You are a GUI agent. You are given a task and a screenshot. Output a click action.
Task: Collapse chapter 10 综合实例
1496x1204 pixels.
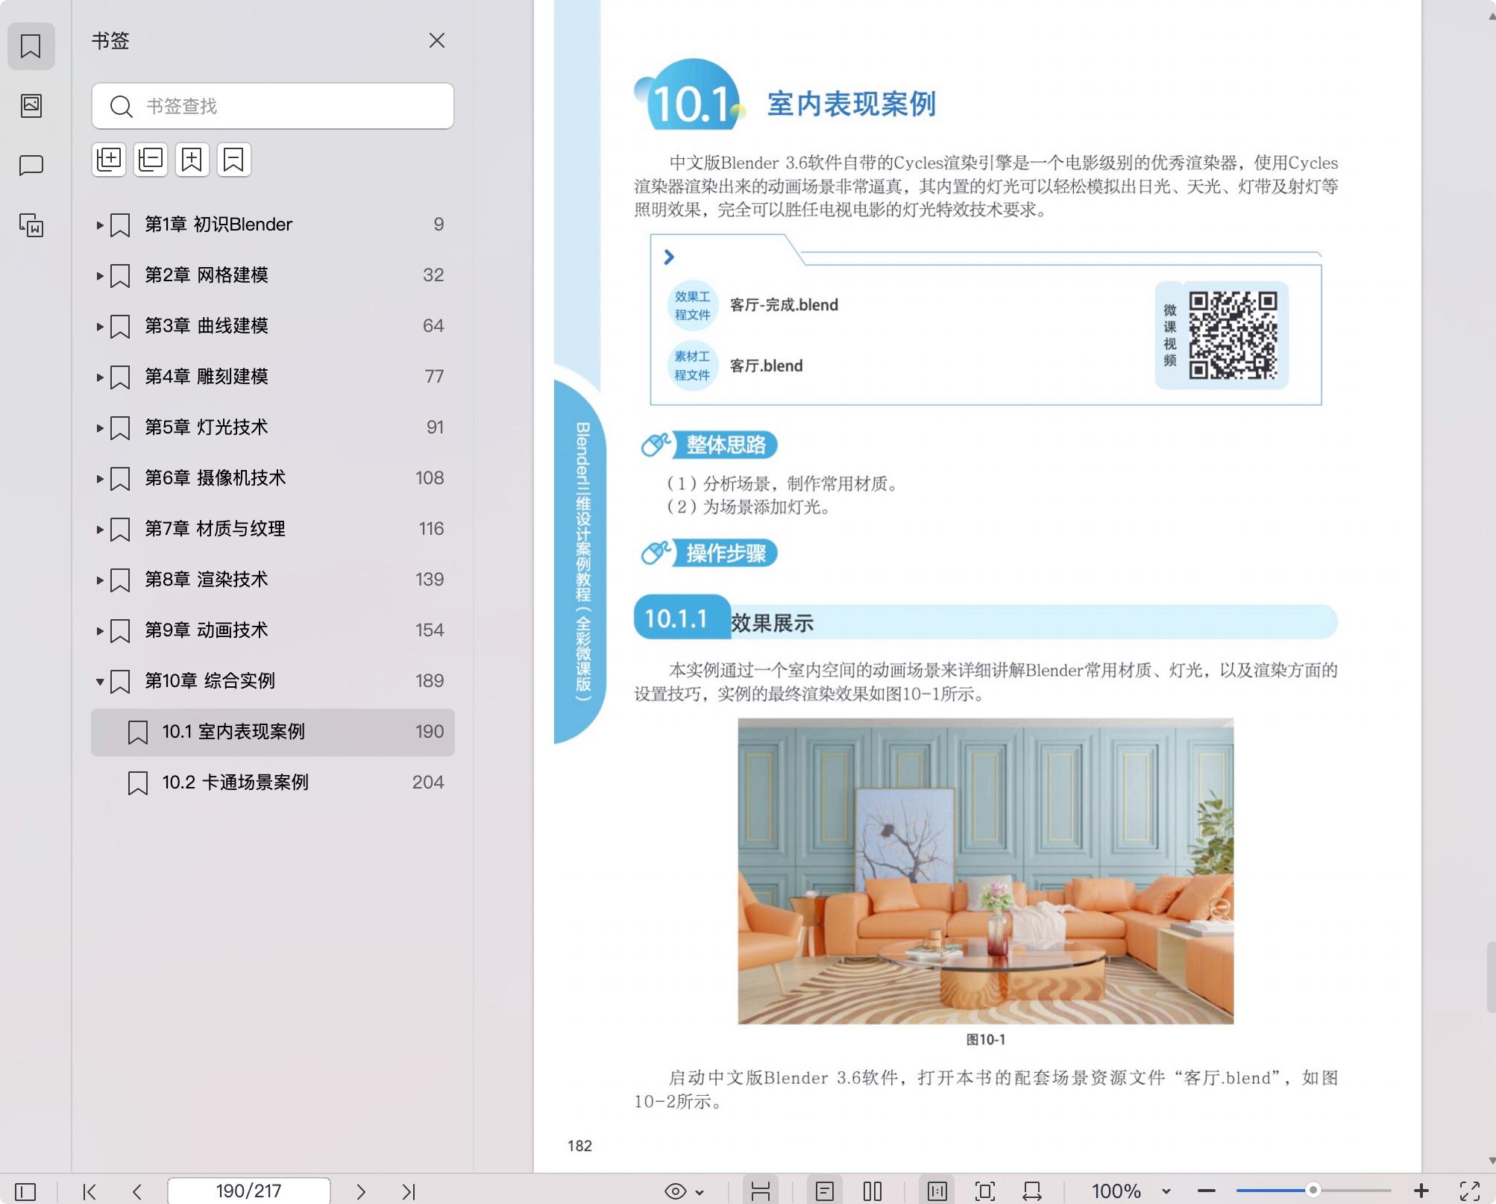99,681
